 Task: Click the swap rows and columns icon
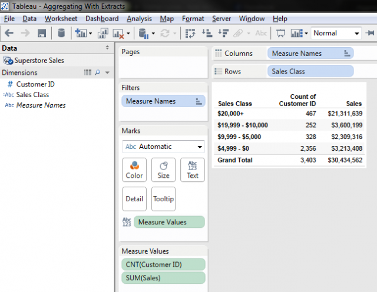click(190, 34)
